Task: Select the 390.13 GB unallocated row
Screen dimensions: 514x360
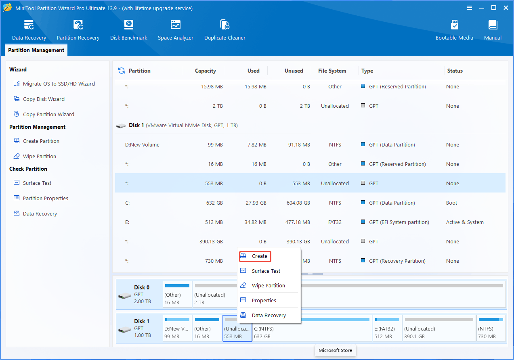Action: [x=310, y=241]
